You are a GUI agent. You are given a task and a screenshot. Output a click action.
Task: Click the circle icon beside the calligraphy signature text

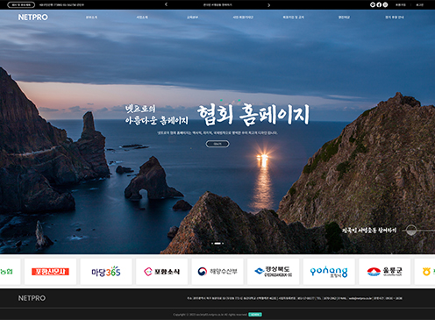[x=411, y=231]
